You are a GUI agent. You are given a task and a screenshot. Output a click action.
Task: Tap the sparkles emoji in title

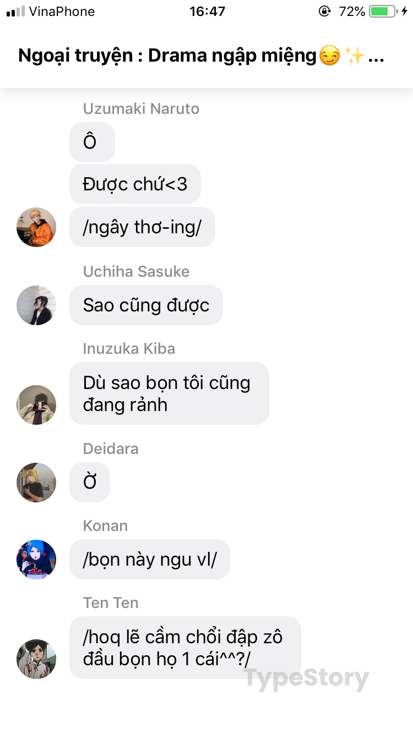[x=355, y=56]
